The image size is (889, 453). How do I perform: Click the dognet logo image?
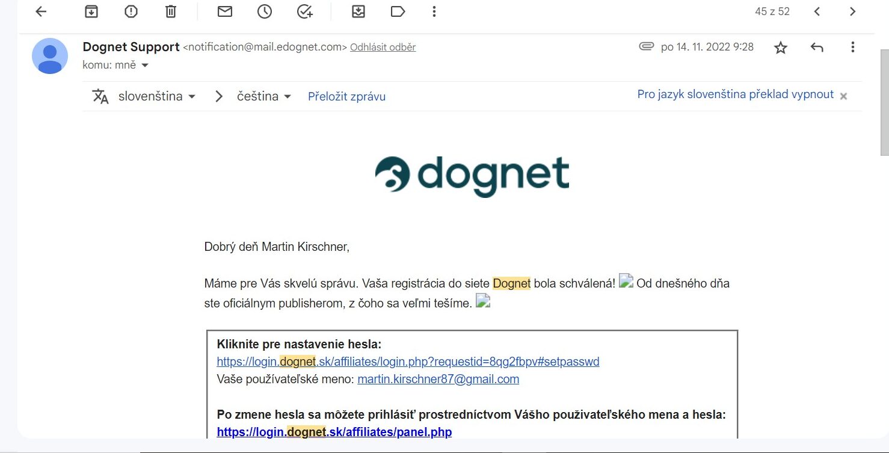pyautogui.click(x=472, y=176)
